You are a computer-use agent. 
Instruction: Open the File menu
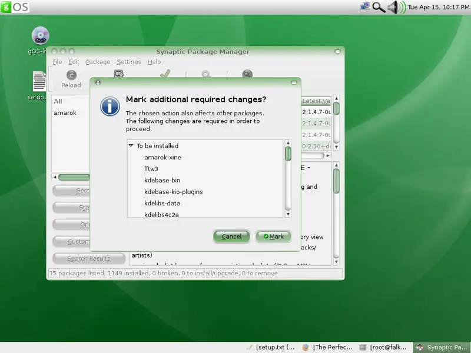point(57,62)
